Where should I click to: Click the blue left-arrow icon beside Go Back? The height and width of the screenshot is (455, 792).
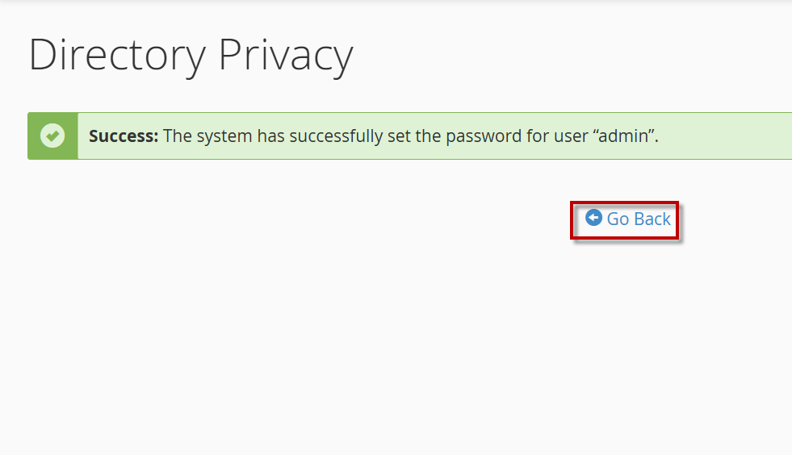pyautogui.click(x=593, y=218)
